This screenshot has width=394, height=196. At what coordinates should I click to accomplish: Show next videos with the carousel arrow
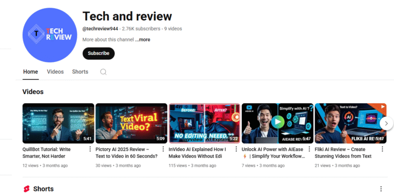(386, 123)
